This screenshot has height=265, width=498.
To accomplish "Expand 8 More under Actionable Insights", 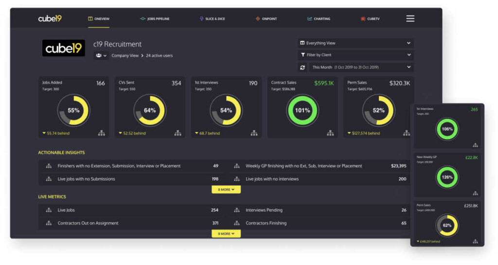I will (226, 190).
